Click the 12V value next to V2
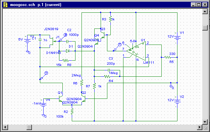The width and height of the screenshot is (210, 132). pyautogui.click(x=171, y=100)
